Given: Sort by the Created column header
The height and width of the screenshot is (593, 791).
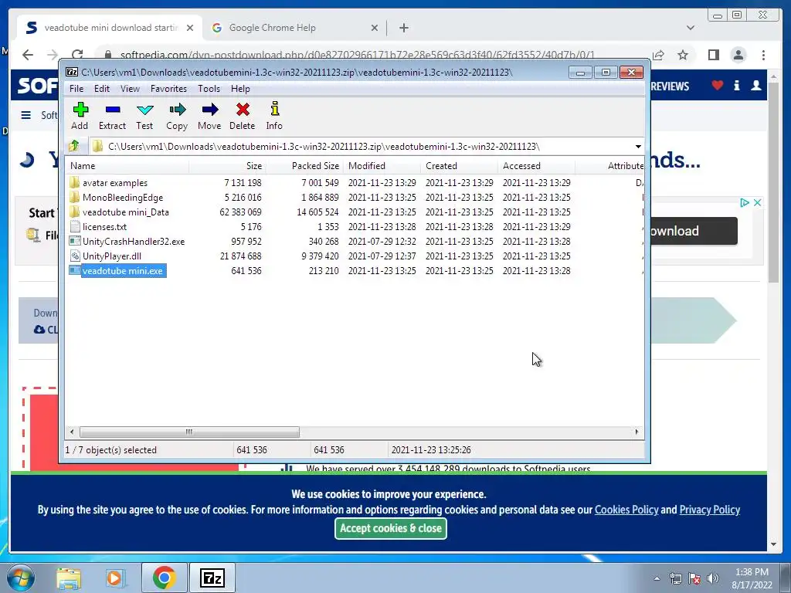Looking at the screenshot, I should pyautogui.click(x=459, y=165).
